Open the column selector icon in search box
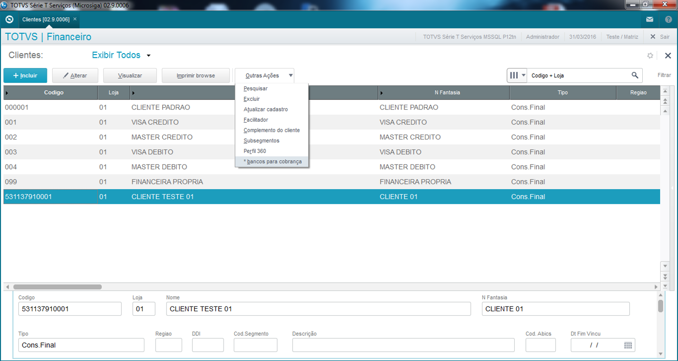 point(517,75)
